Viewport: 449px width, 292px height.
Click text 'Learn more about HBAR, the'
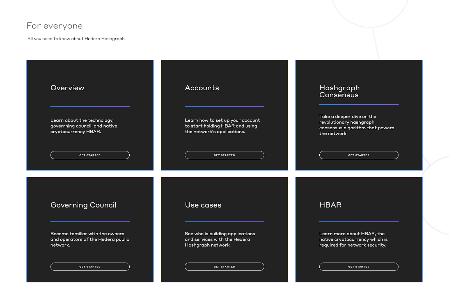click(x=353, y=239)
